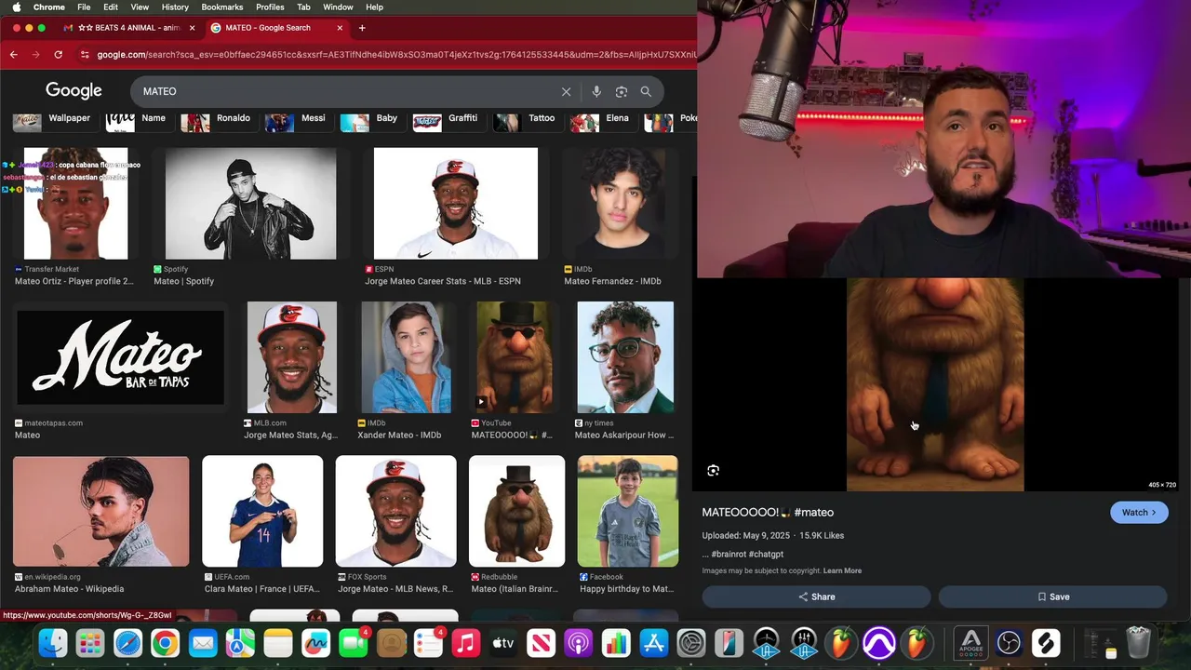Open Freeform from the dock

click(315, 643)
